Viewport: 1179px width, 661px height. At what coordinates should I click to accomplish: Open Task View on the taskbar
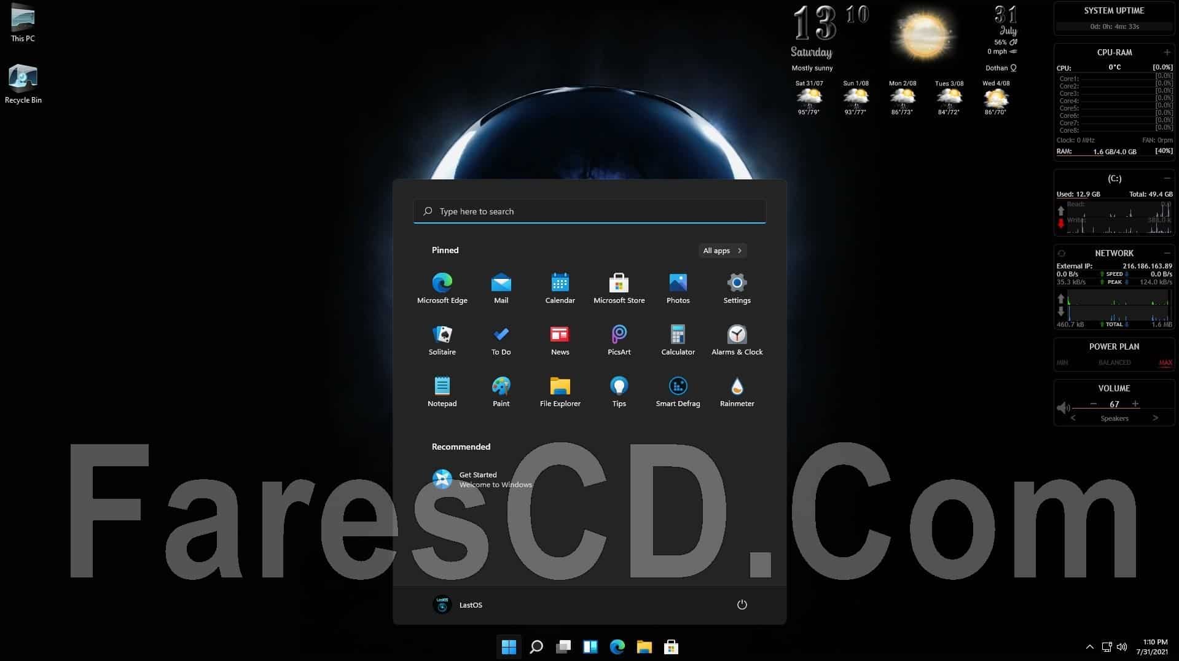[x=563, y=647]
